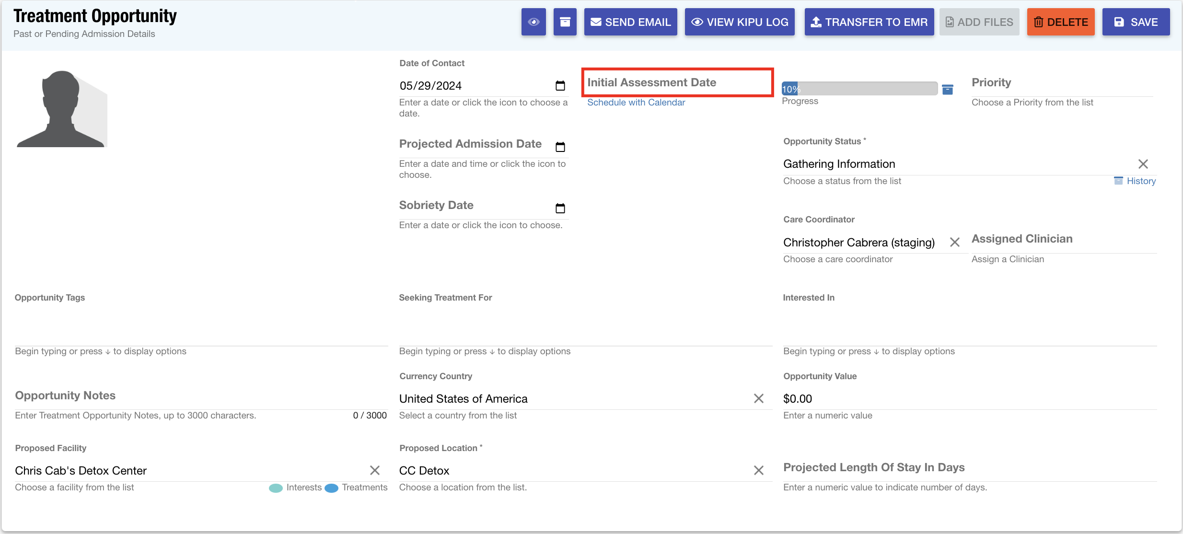The image size is (1183, 534).
Task: Clear Chris Cab's Detox Center facility
Action: [x=374, y=471]
